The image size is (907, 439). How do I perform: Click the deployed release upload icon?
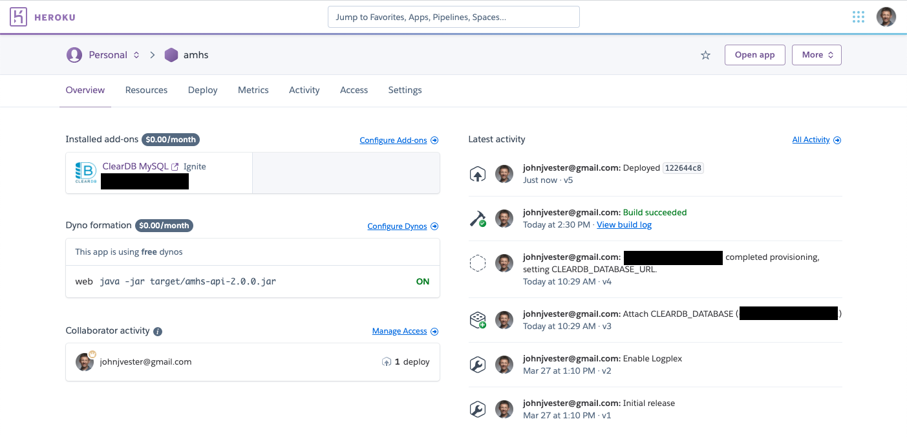click(477, 174)
